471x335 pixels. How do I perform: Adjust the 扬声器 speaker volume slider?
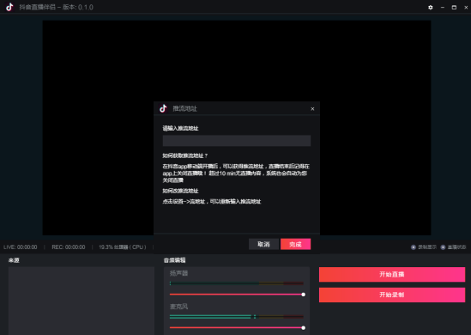coord(237,295)
